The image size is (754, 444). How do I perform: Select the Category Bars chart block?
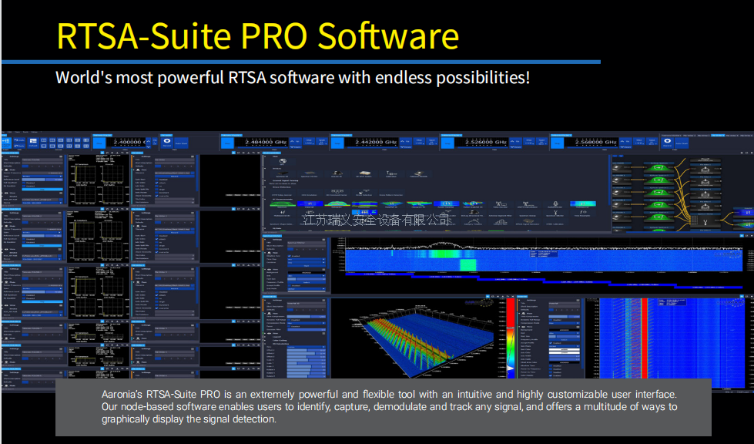(501, 222)
